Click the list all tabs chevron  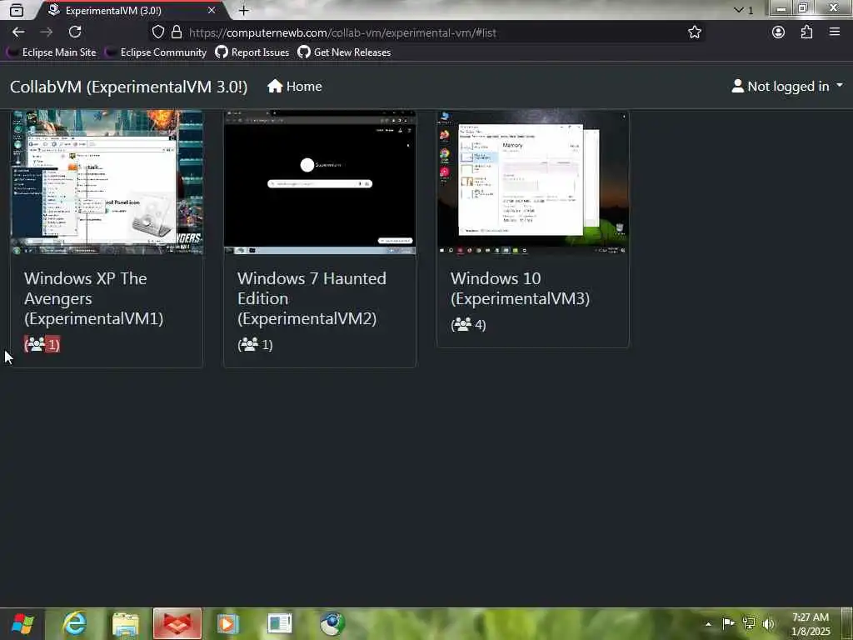[x=738, y=10]
